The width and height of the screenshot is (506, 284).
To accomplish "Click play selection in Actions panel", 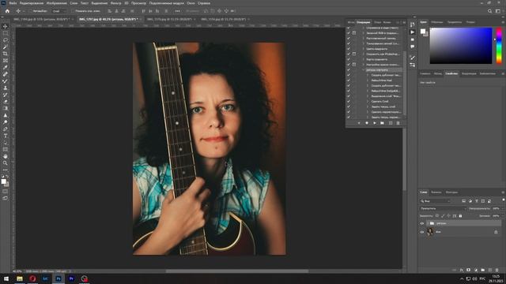I will click(x=375, y=123).
